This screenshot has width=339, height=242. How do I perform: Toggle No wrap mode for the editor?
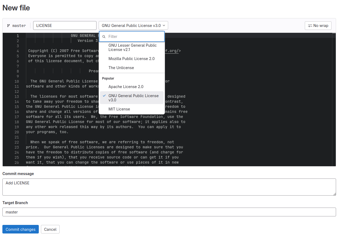(318, 25)
